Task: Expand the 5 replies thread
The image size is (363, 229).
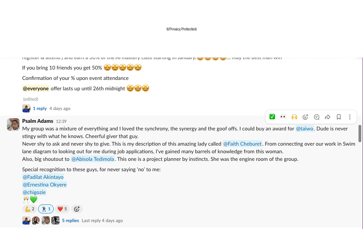Action: pos(70,220)
